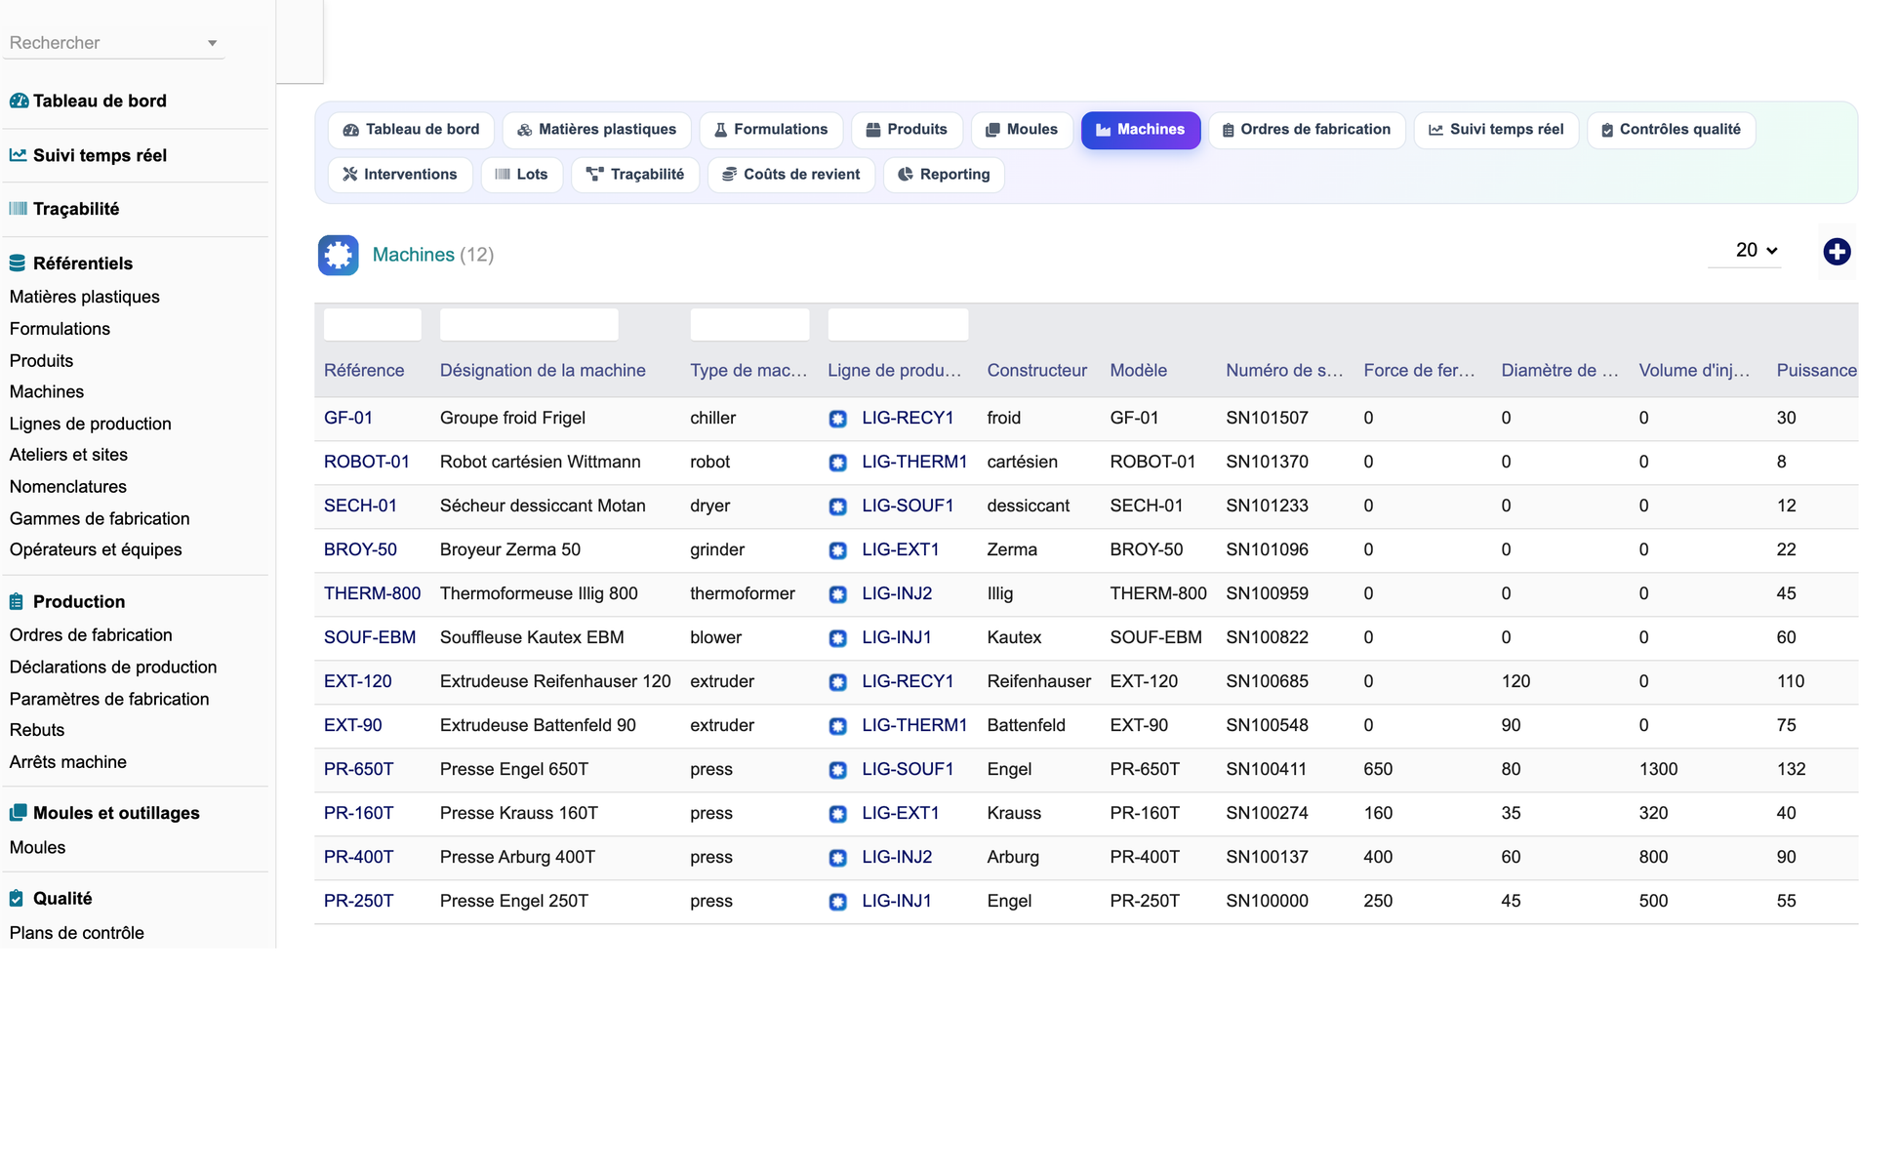Sort by Numéro de série column header
This screenshot has height=1175, width=1899.
(1284, 371)
